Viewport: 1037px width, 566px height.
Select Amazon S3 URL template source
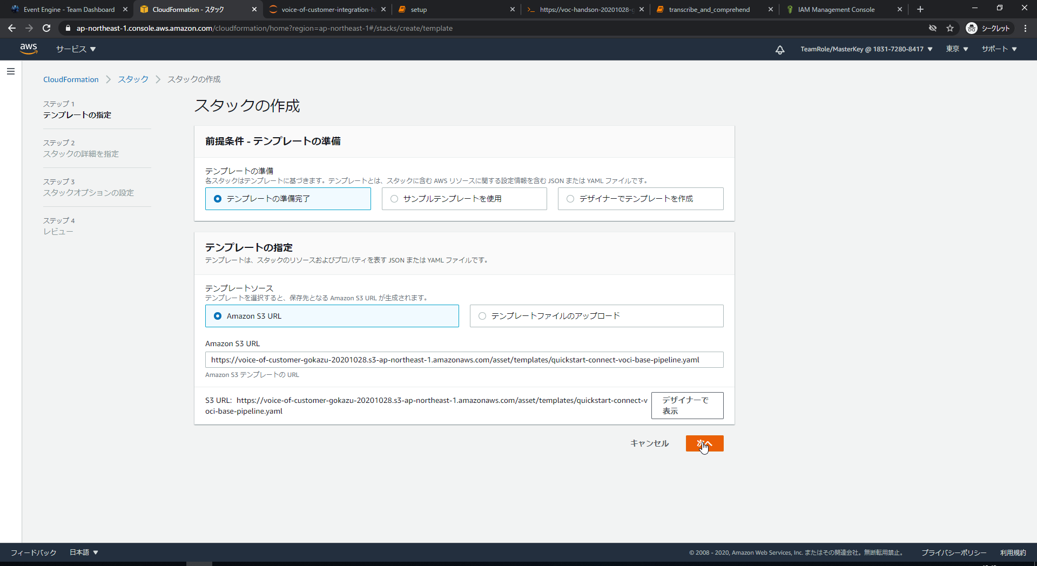coord(332,316)
